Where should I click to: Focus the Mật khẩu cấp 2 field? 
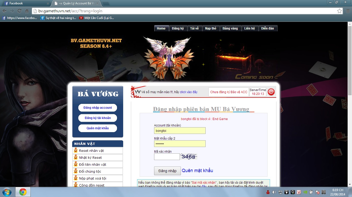[x=180, y=144]
